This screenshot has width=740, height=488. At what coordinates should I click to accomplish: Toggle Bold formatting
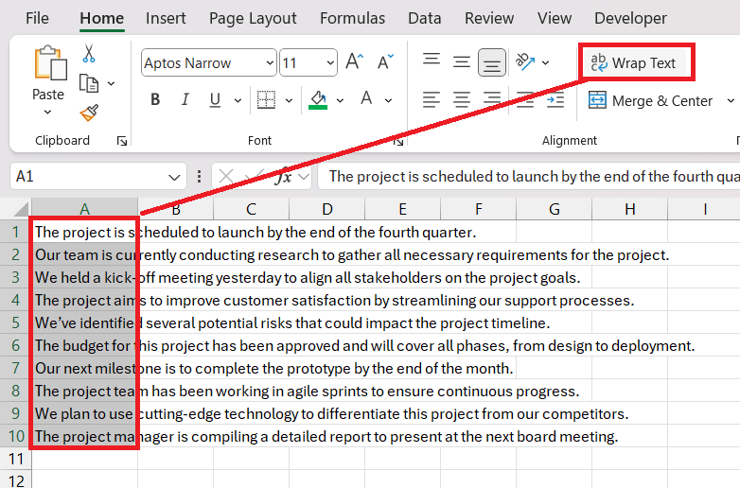point(155,99)
